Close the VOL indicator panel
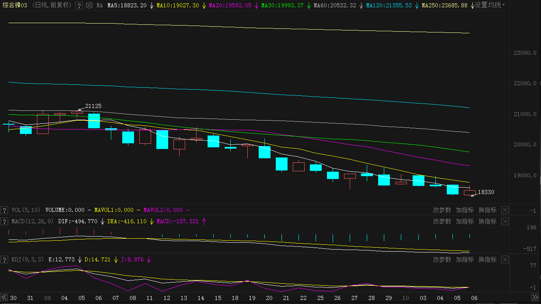The width and height of the screenshot is (541, 304). click(x=504, y=210)
